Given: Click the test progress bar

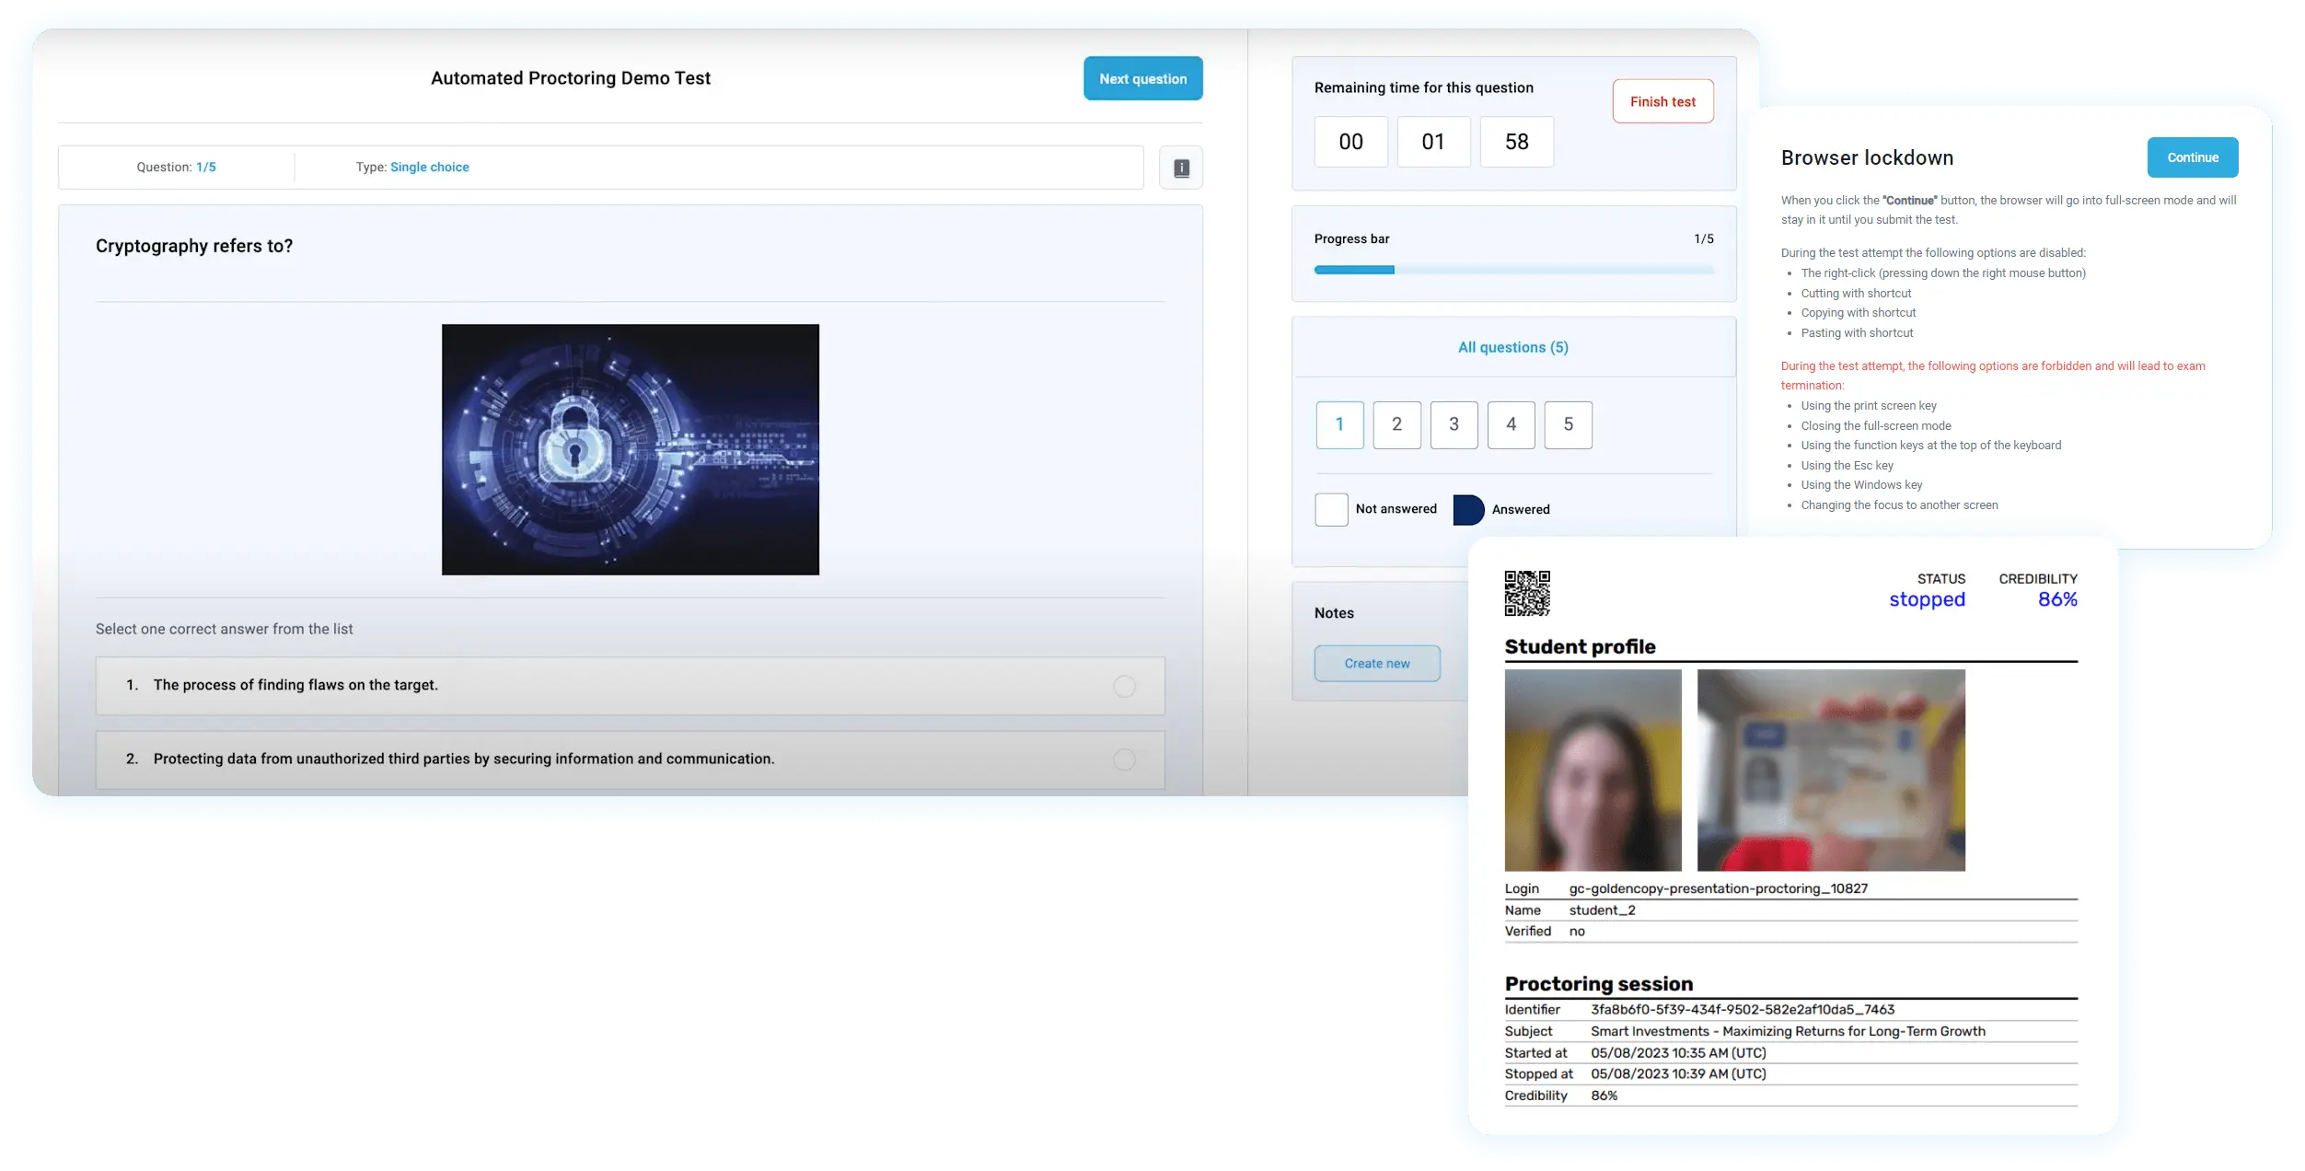Looking at the screenshot, I should coord(1513,270).
